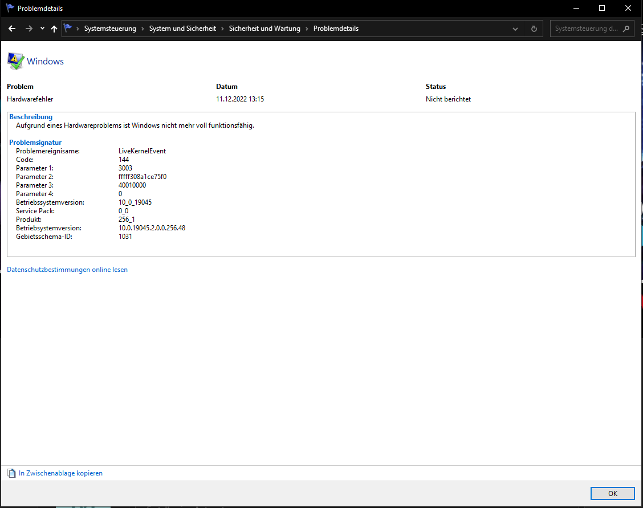Click the clipboard copy icon

click(11, 473)
